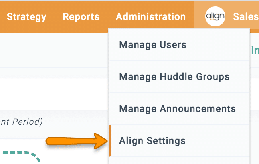
Task: Expand the Administration dropdown menu
Action: tap(150, 17)
